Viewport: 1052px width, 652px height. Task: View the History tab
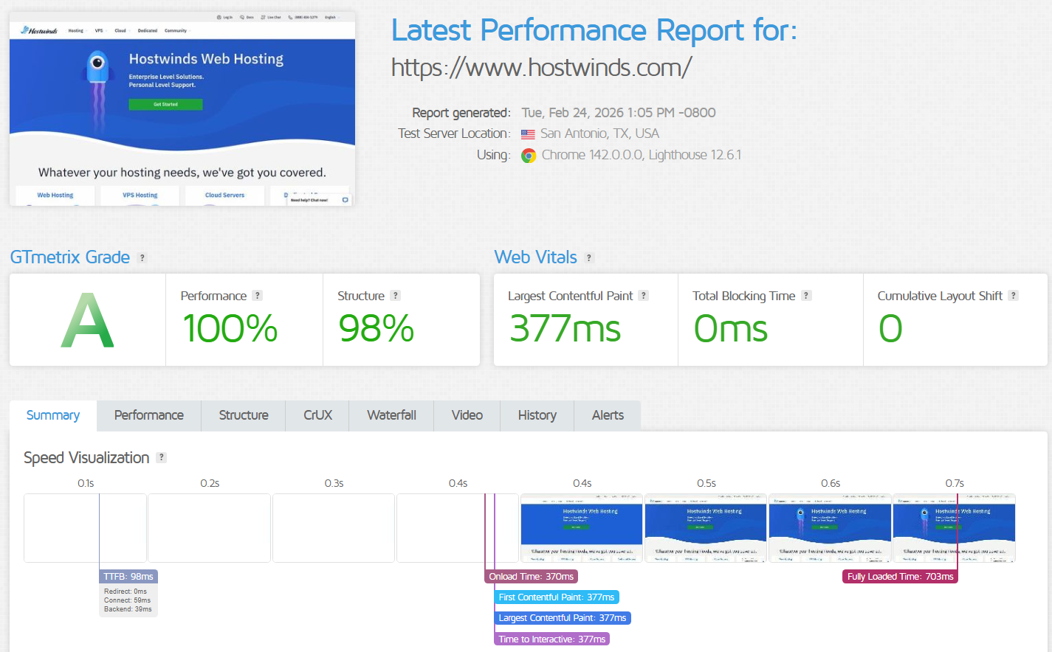tap(537, 415)
